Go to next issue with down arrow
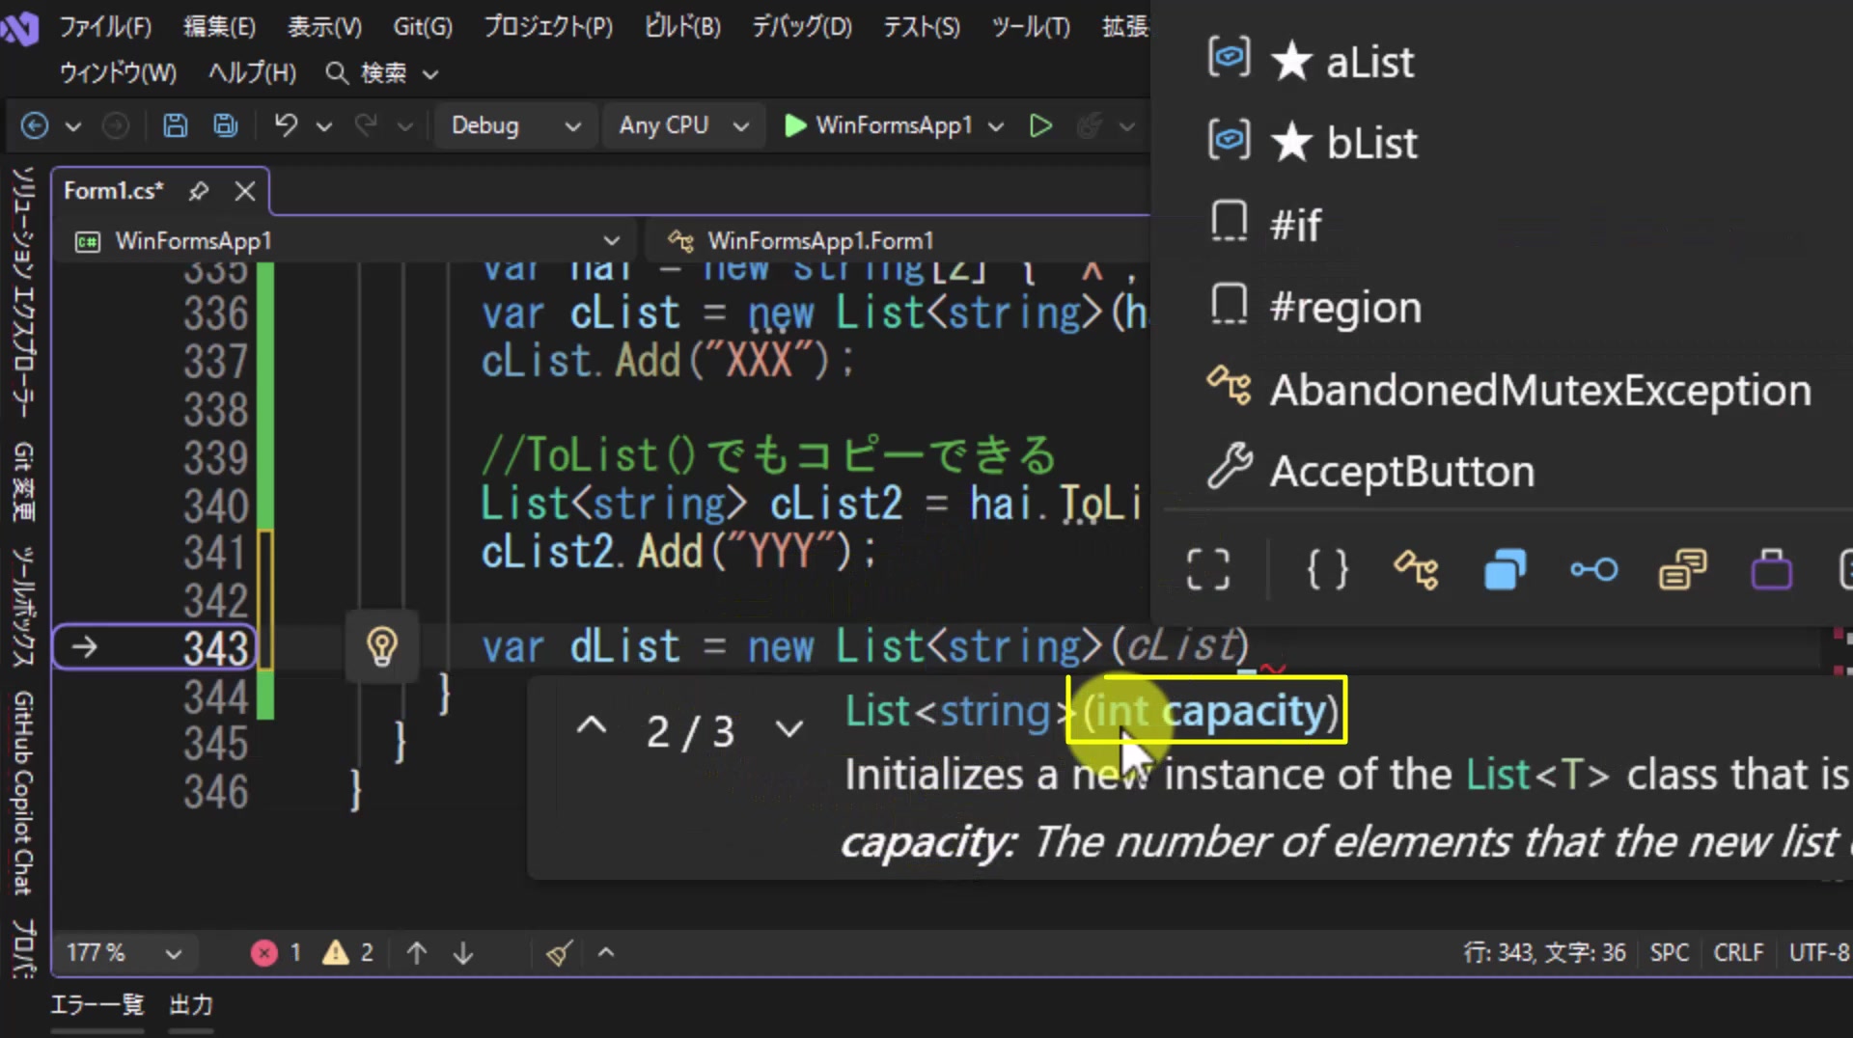Screen dimensions: 1853x1038 (463, 953)
